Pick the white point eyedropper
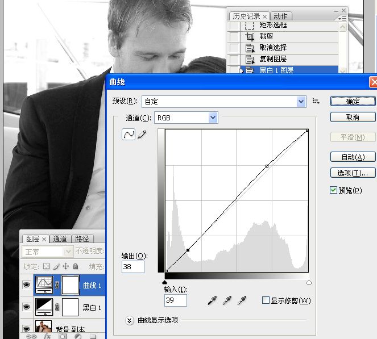377x339 pixels. (x=242, y=300)
